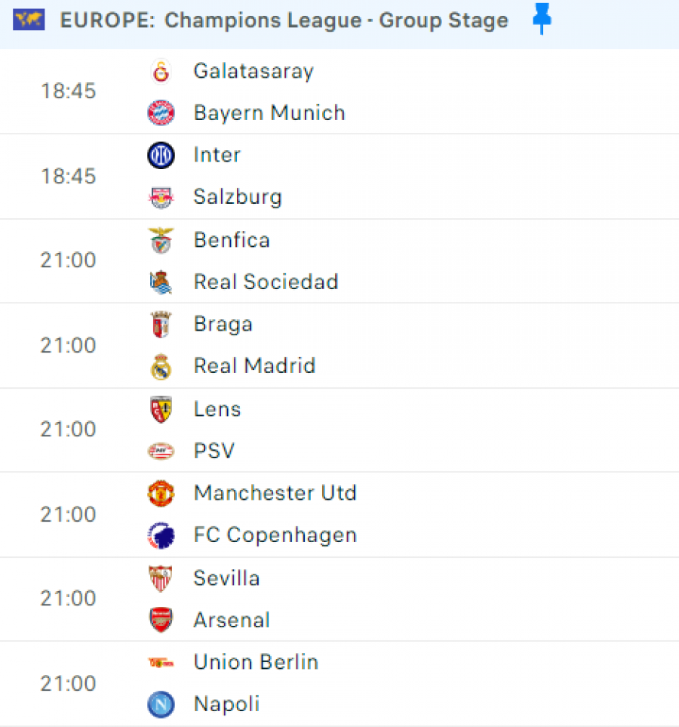Click the Benfica eagle crest

coord(161,240)
